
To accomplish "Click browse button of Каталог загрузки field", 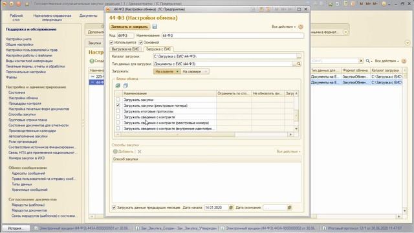I will pyautogui.click(x=299, y=56).
